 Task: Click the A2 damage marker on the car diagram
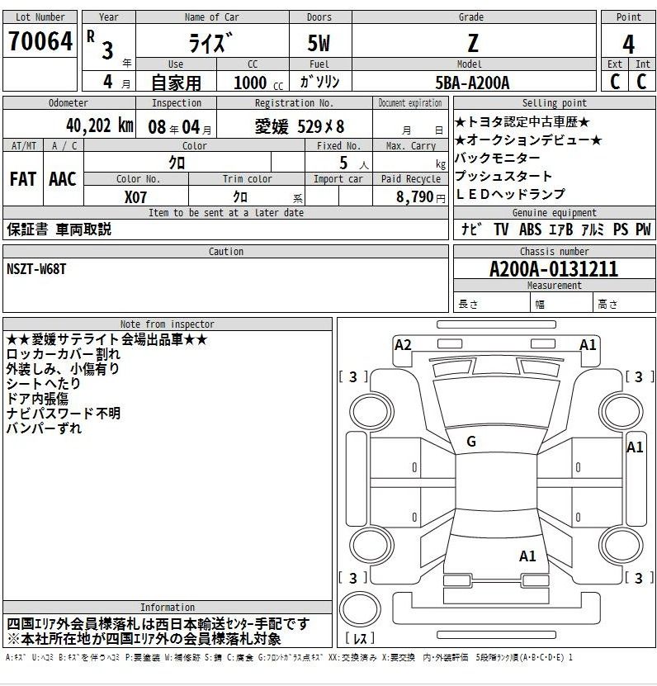(x=403, y=345)
